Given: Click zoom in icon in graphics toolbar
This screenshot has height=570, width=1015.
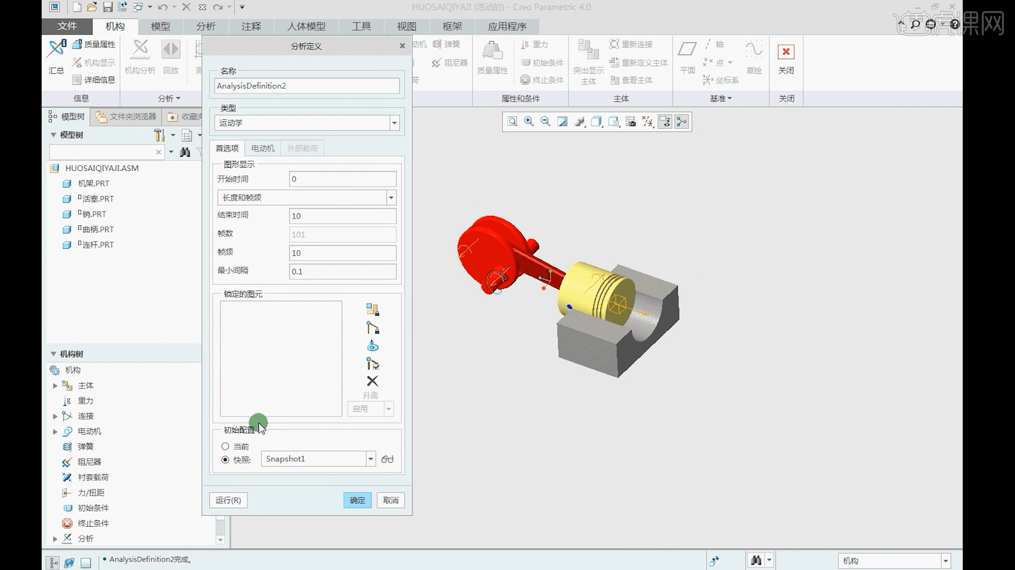Looking at the screenshot, I should tap(529, 122).
